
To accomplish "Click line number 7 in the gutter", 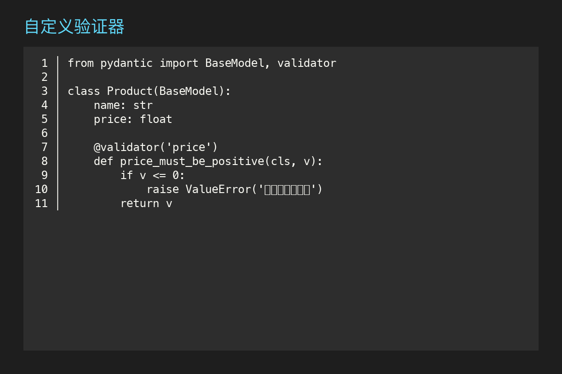I will [44, 147].
